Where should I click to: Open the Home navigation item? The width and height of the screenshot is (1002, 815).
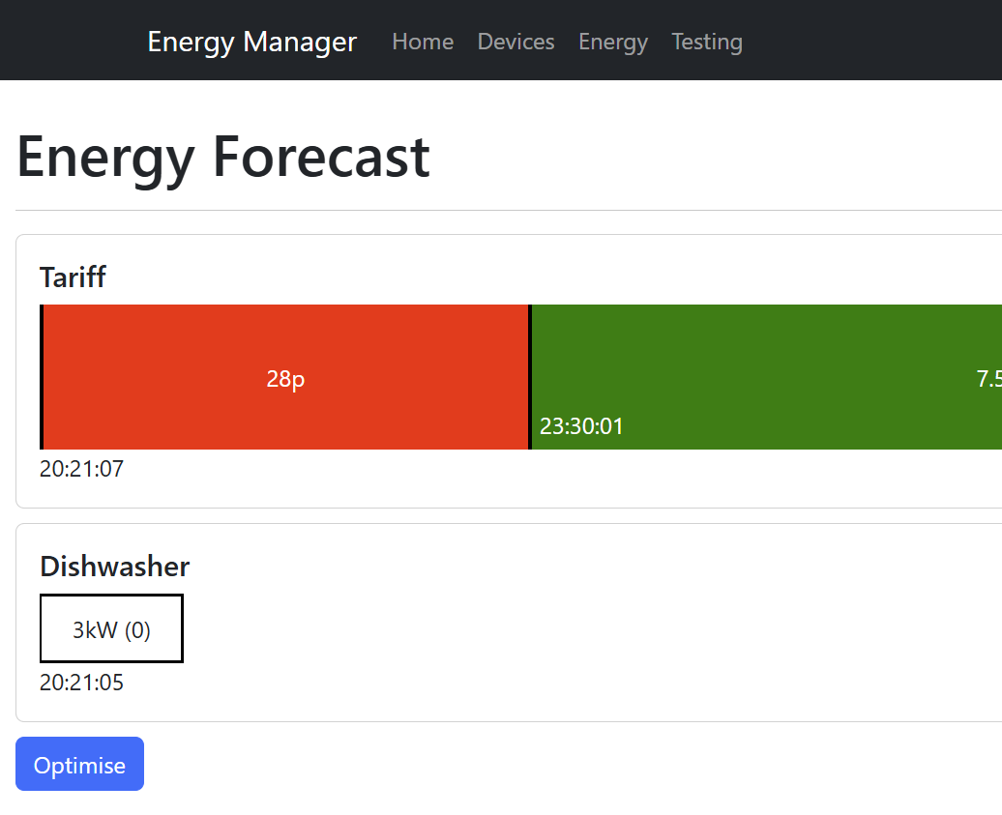point(423,42)
